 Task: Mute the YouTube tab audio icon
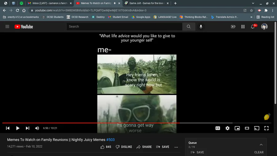(115, 3)
